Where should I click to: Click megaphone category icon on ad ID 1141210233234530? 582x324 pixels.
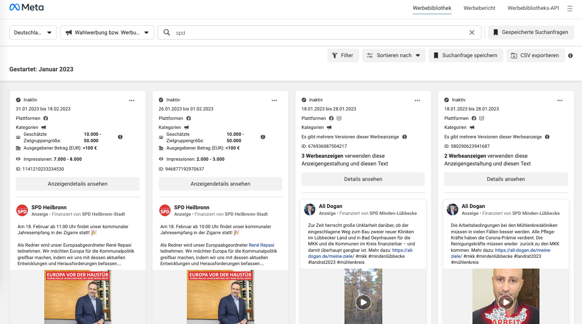pos(44,127)
